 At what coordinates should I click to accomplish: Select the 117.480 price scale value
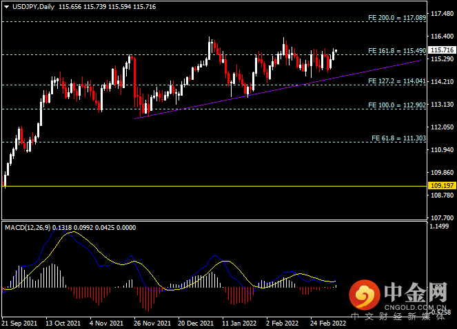[x=442, y=13]
